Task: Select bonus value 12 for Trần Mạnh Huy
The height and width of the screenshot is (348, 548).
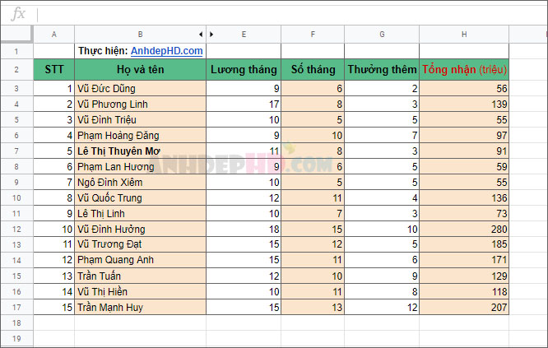Action: [382, 308]
